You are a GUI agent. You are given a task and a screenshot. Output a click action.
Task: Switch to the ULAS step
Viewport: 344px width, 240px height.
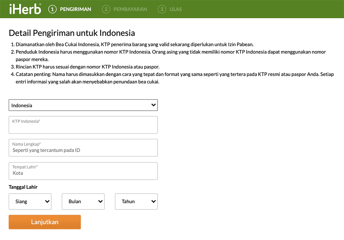coord(175,9)
